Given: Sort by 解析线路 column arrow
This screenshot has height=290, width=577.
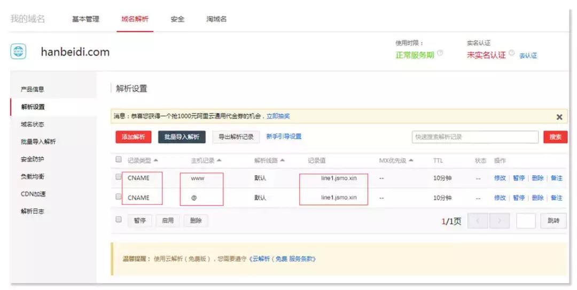Looking at the screenshot, I should click(283, 160).
